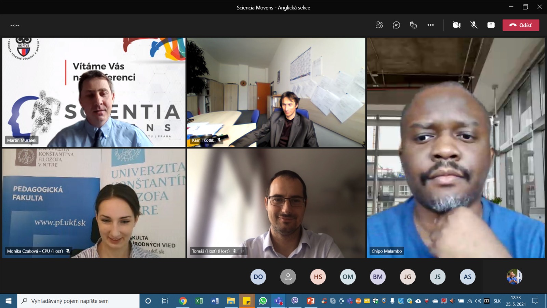Switch to Word in the taskbar
The image size is (547, 308).
215,301
